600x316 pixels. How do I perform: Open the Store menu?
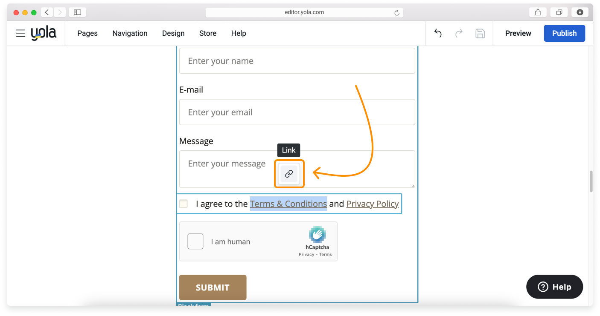208,33
